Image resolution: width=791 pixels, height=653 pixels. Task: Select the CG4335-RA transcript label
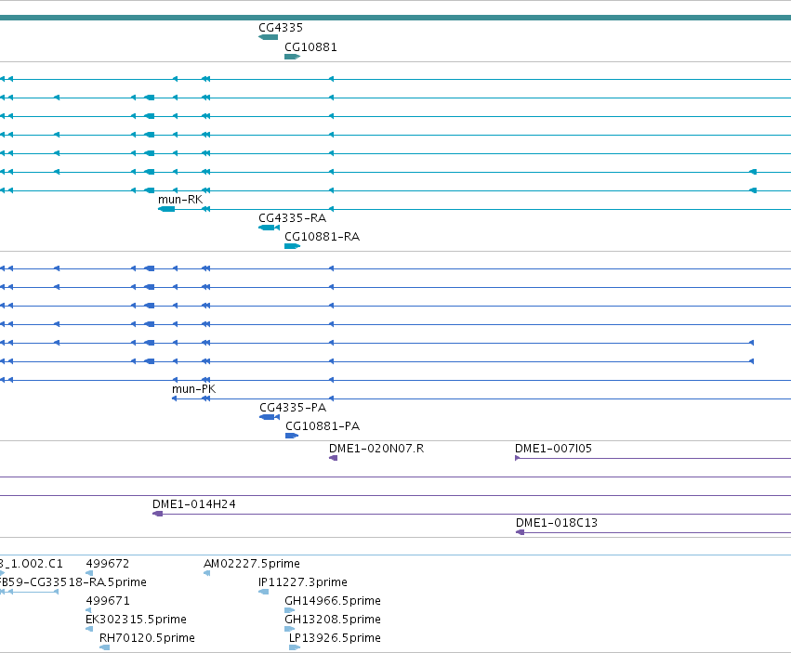click(x=292, y=218)
